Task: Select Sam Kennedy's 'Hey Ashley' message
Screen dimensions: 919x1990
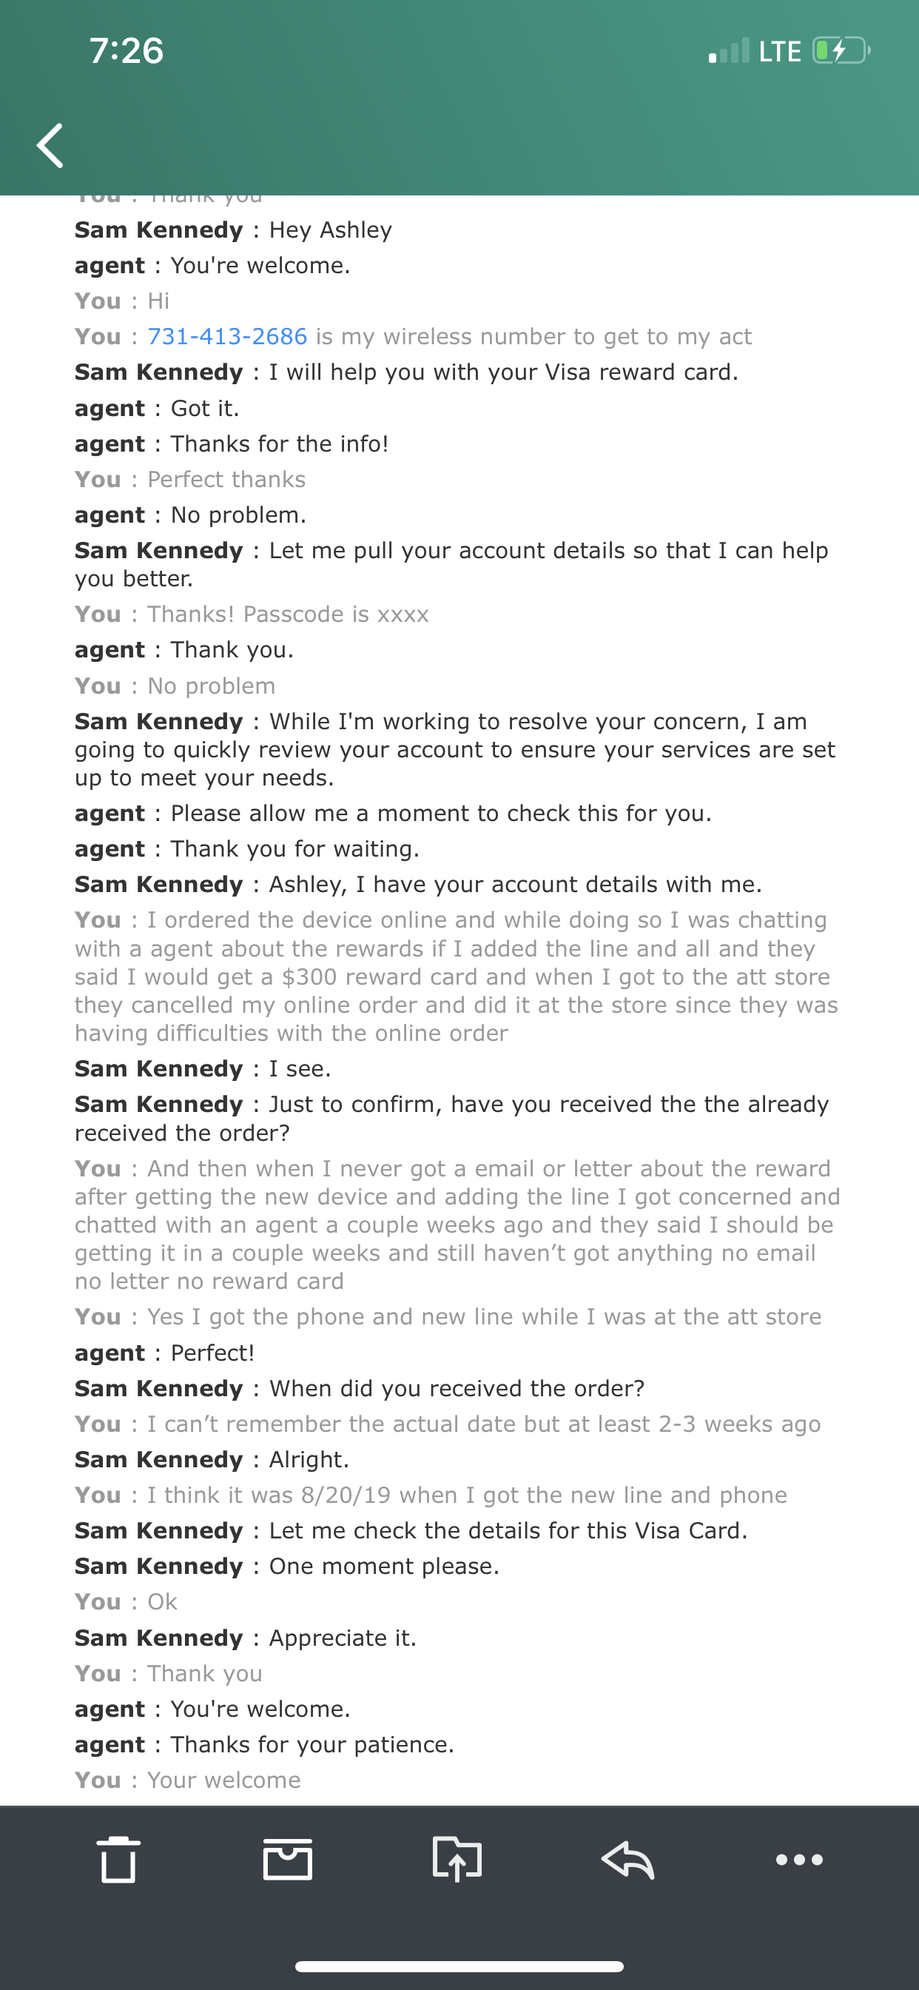Action: 232,230
